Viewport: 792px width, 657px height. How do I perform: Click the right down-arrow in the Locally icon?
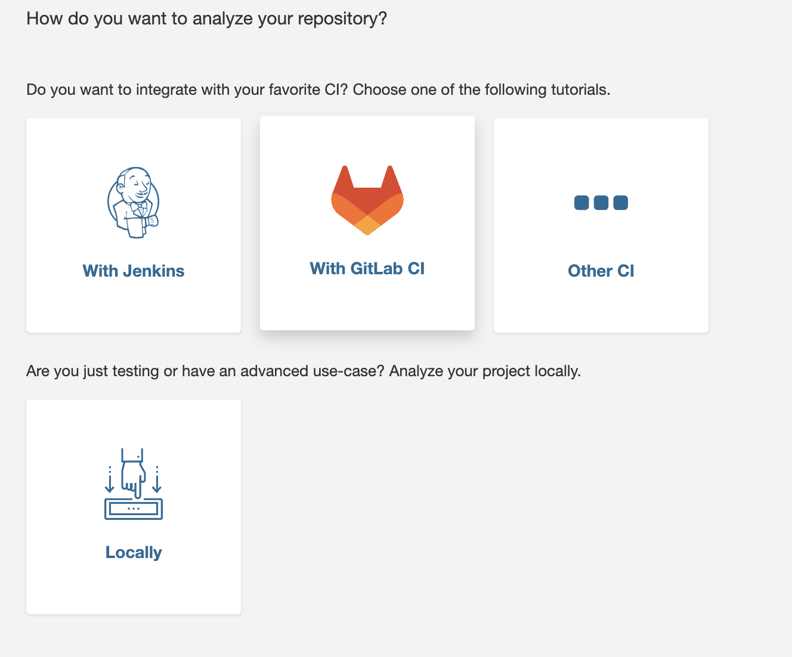[157, 480]
